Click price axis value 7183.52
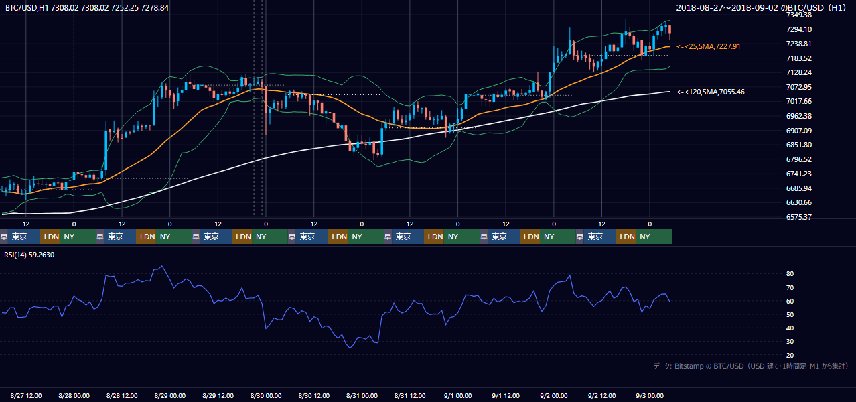 pyautogui.click(x=799, y=58)
